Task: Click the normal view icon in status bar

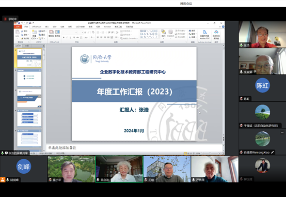Action: (185, 154)
